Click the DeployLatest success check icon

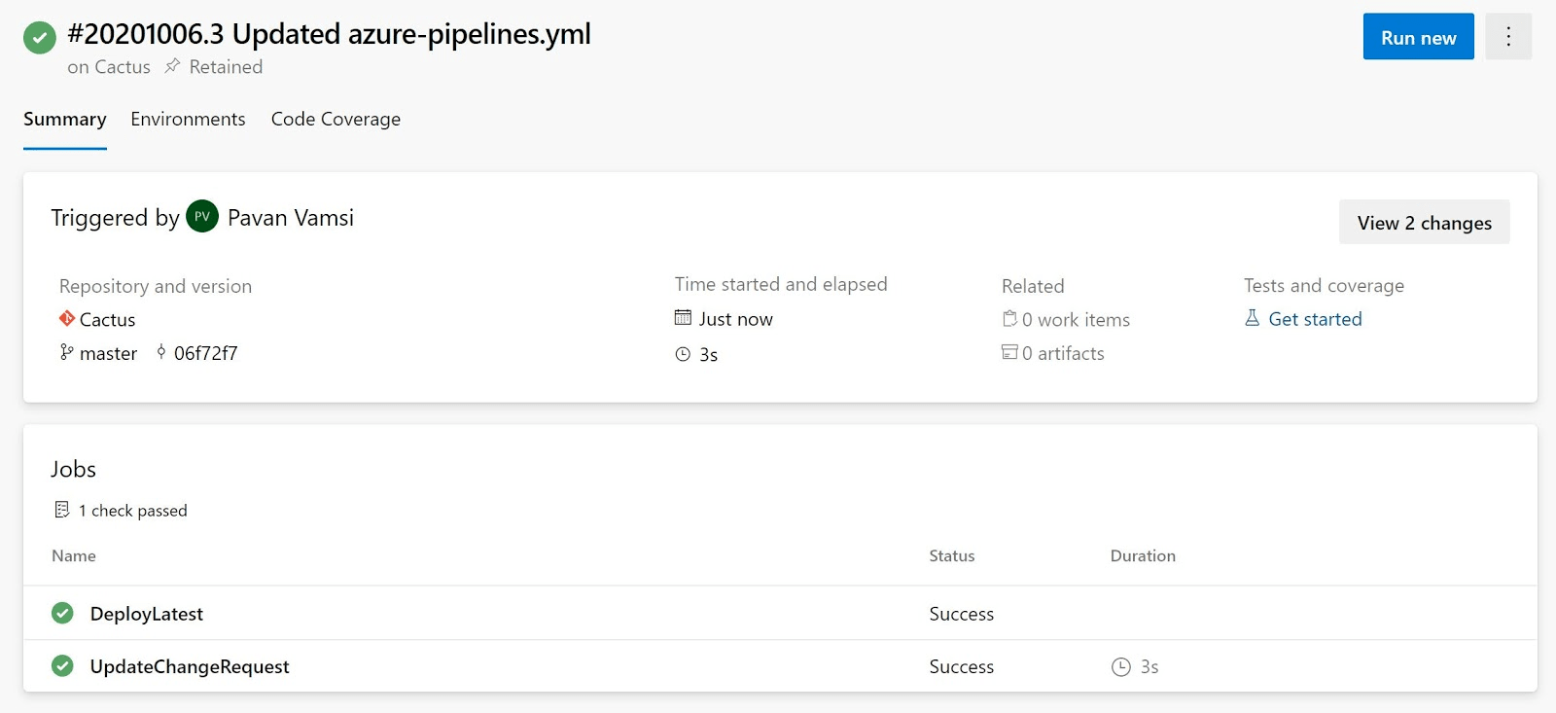pos(62,613)
